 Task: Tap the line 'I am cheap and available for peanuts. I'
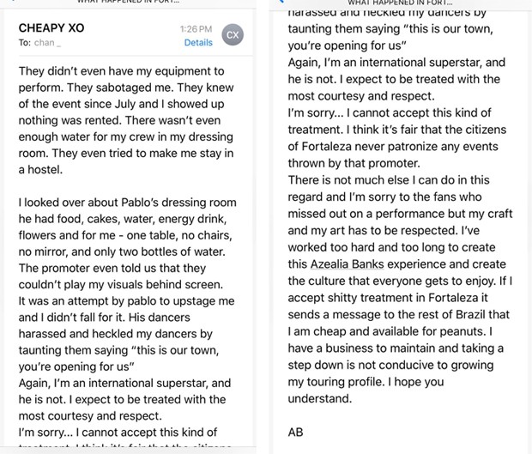390,331
